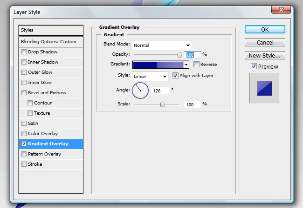This screenshot has height=208, width=303.
Task: Click the style preview thumbnail
Action: click(x=264, y=88)
